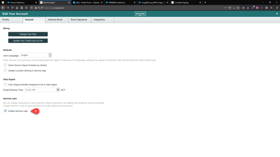The width and height of the screenshot is (280, 157).
Task: Click the Billing section heading
Action: (6, 28)
